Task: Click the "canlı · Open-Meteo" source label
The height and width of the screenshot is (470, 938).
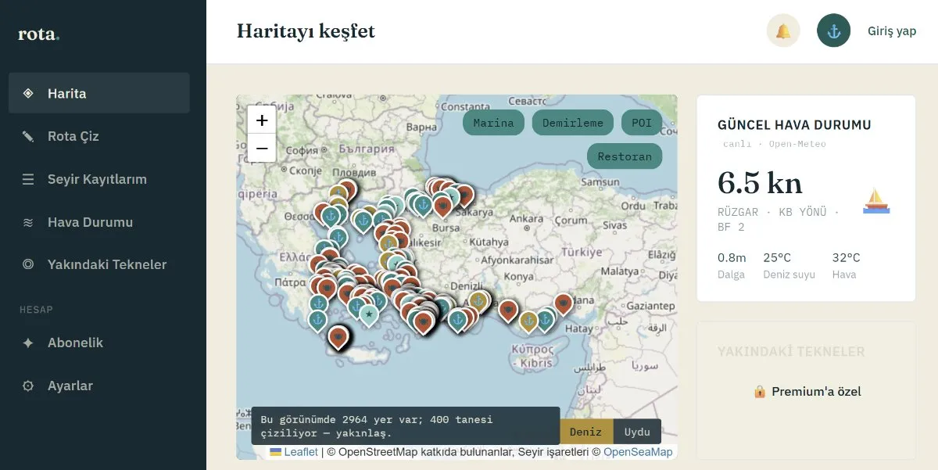Action: (774, 144)
